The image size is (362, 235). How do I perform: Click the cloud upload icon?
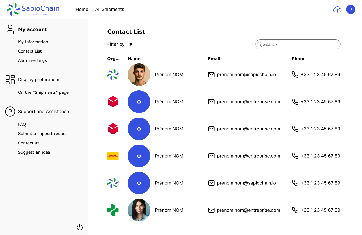pyautogui.click(x=337, y=10)
